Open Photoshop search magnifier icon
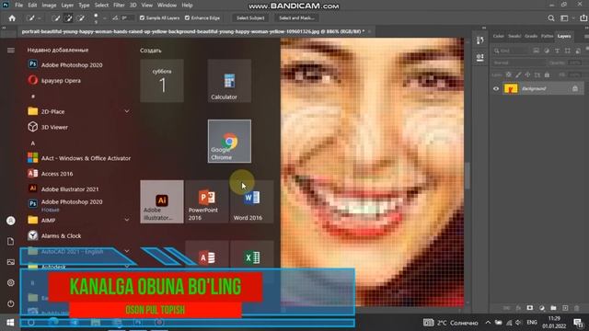The image size is (589, 331). coord(551,18)
